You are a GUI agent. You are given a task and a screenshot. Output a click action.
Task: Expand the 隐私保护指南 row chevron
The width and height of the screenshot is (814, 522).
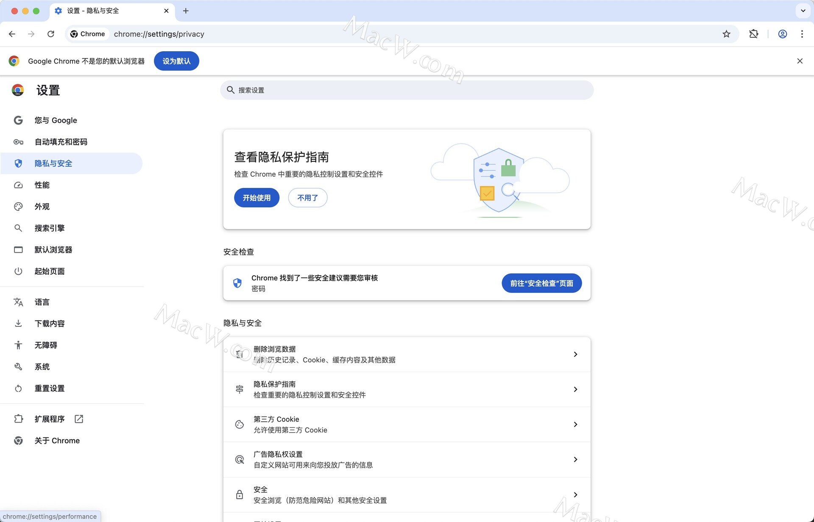coord(575,389)
